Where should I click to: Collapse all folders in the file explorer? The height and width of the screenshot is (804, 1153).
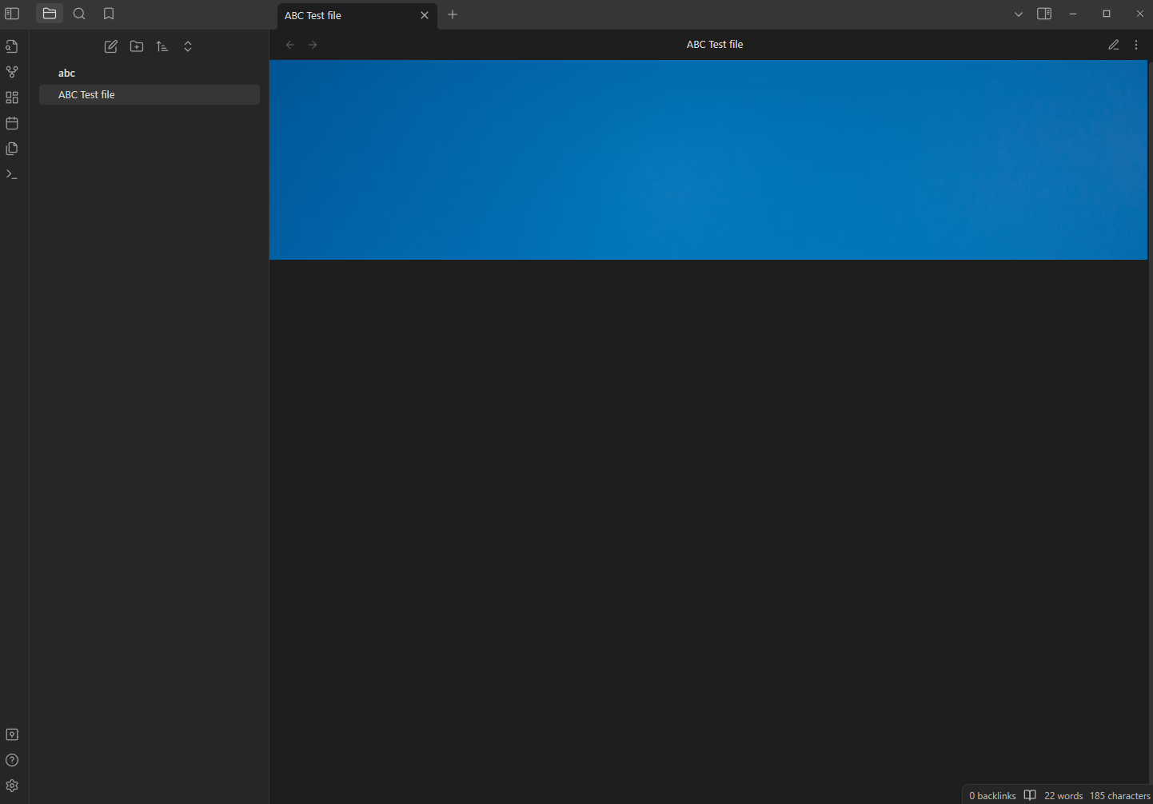187,46
